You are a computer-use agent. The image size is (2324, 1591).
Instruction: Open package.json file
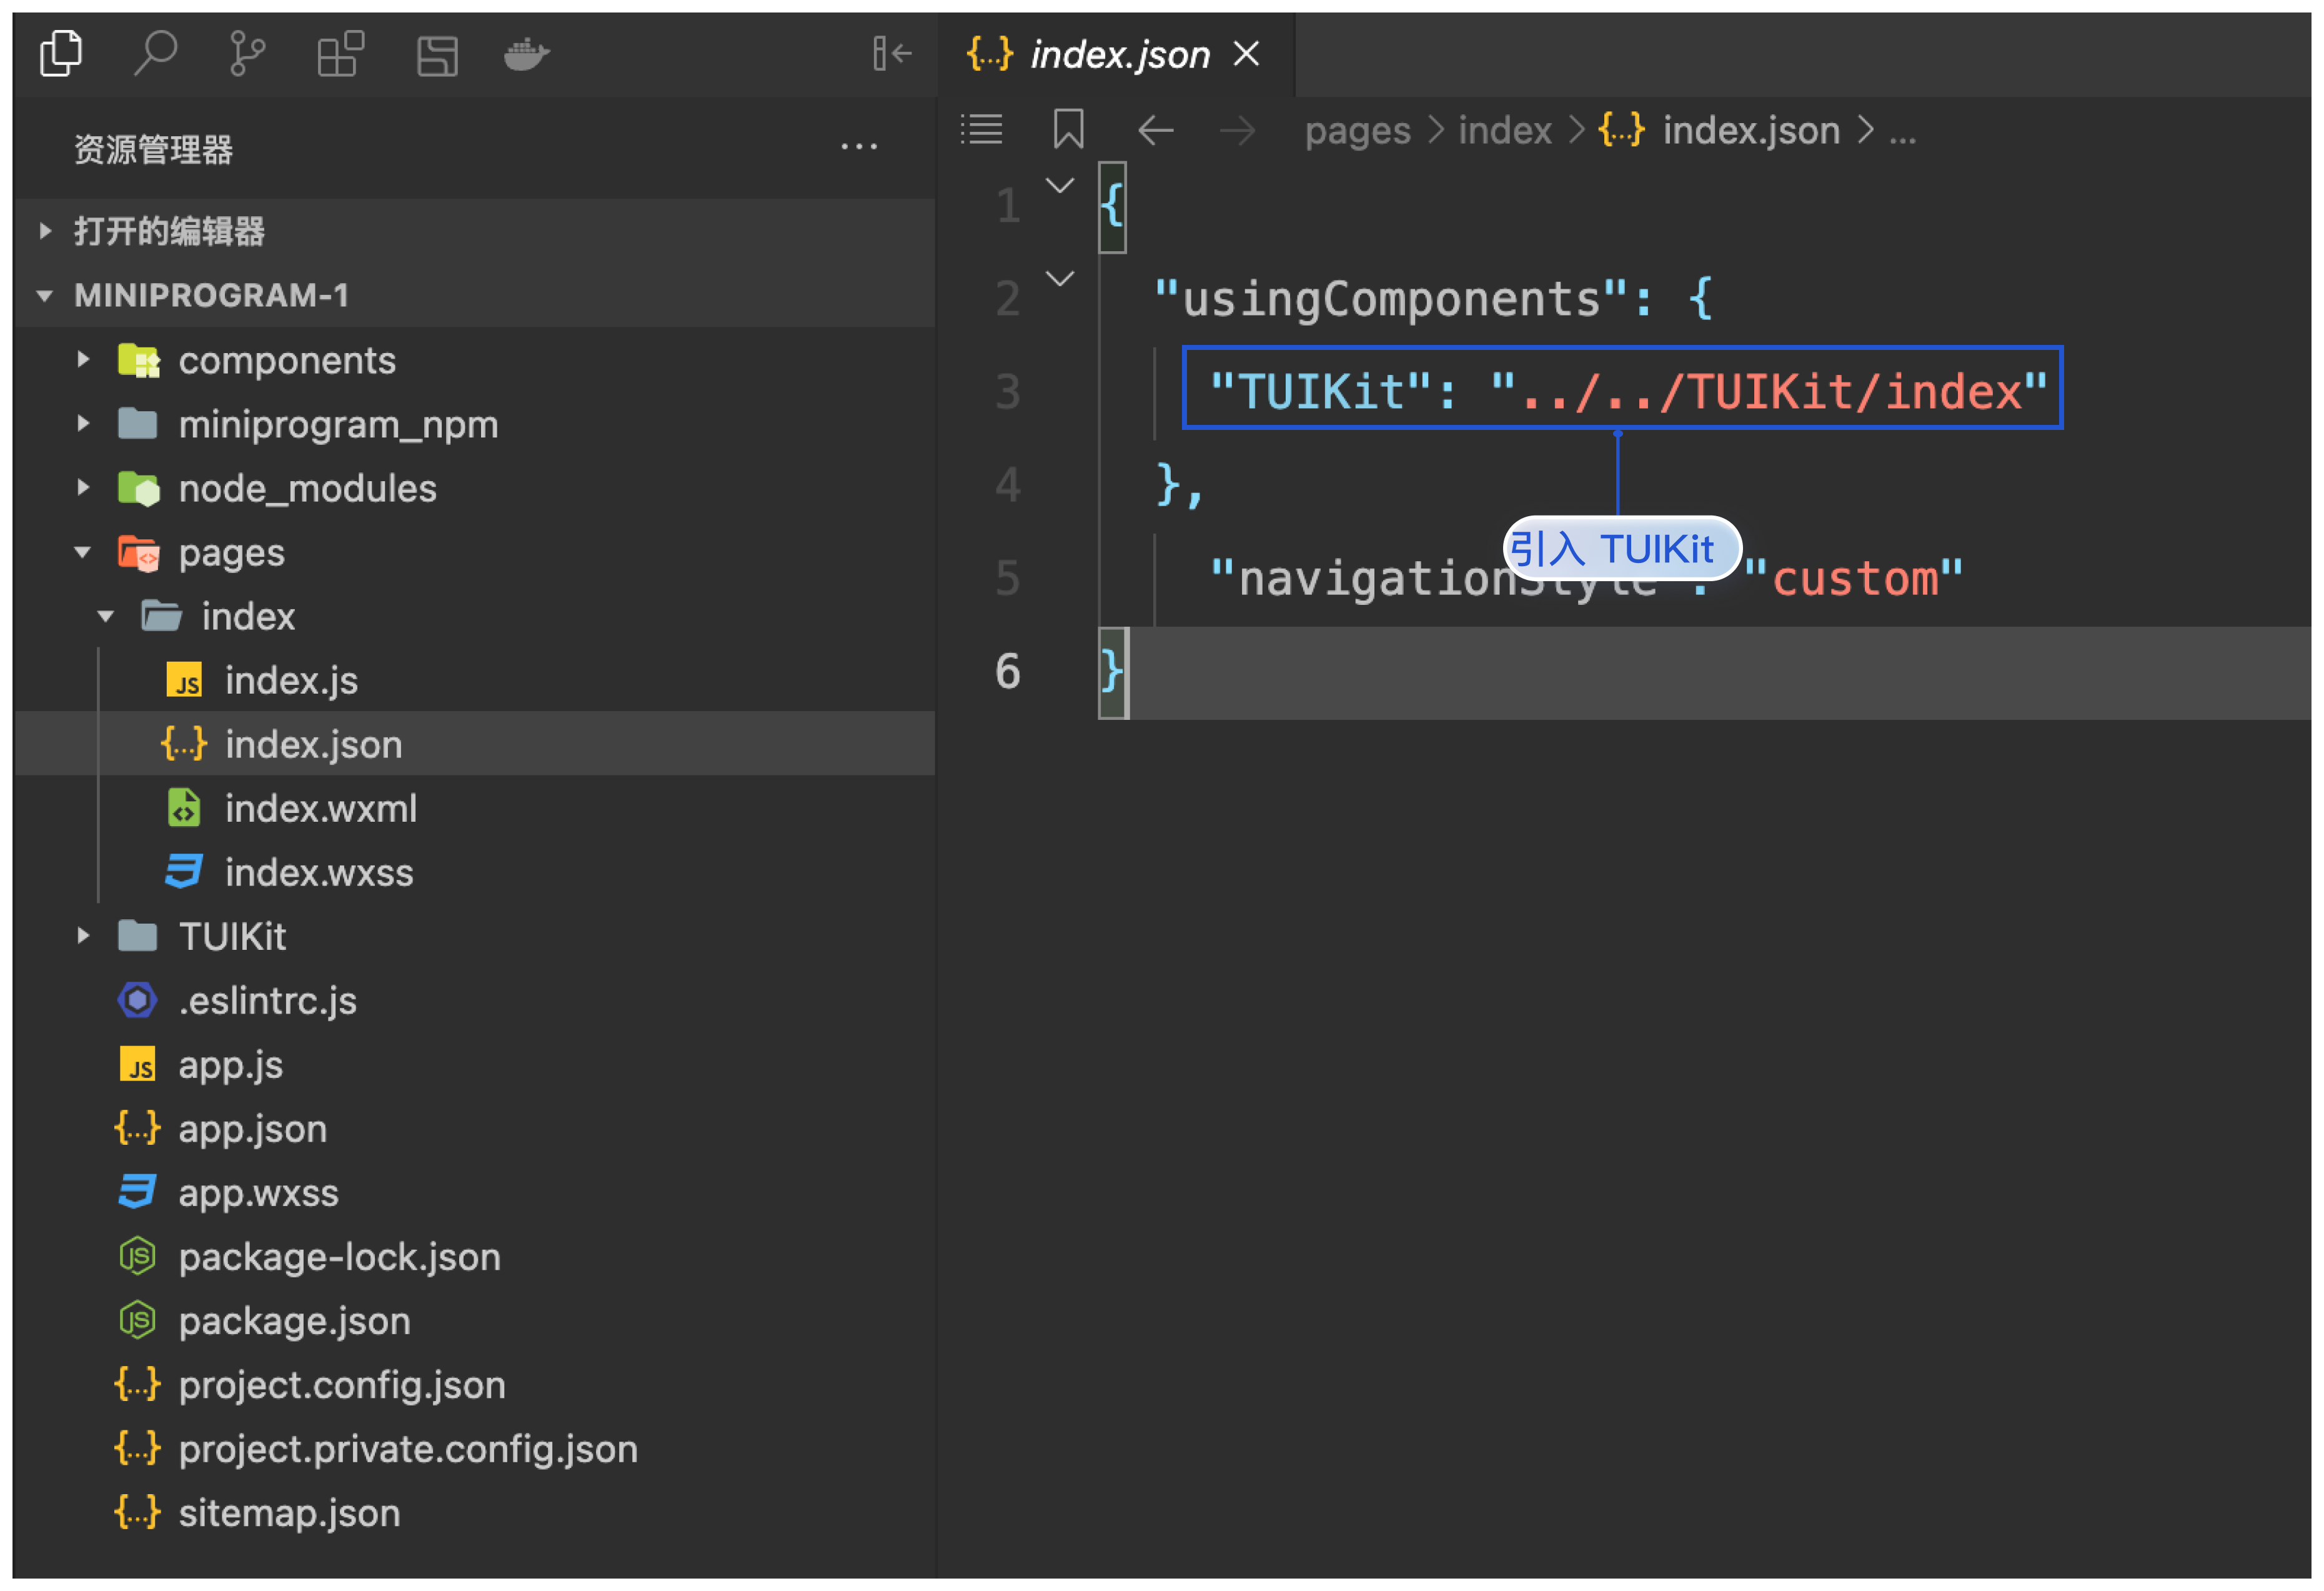[x=475, y=1320]
